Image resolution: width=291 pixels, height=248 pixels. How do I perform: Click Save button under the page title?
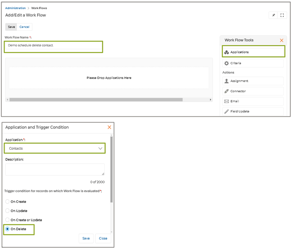(x=11, y=27)
